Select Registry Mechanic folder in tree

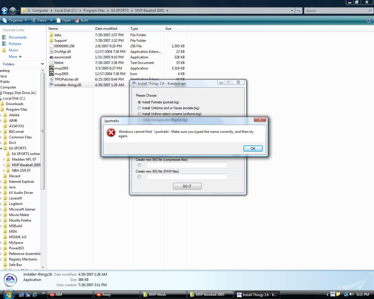click(x=23, y=259)
